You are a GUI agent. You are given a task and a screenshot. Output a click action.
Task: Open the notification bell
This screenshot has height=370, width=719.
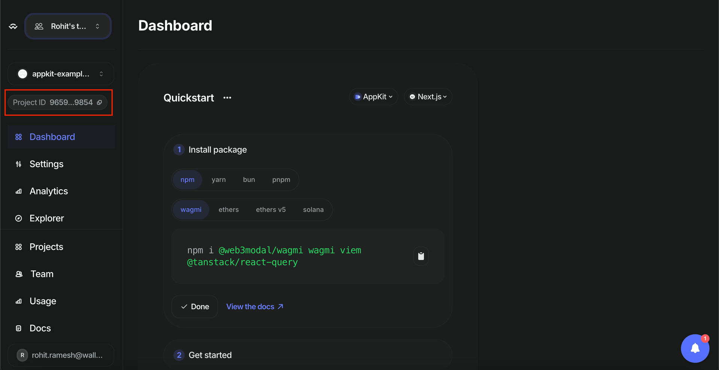695,349
